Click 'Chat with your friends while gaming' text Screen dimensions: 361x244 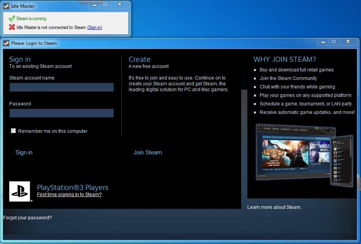297,87
